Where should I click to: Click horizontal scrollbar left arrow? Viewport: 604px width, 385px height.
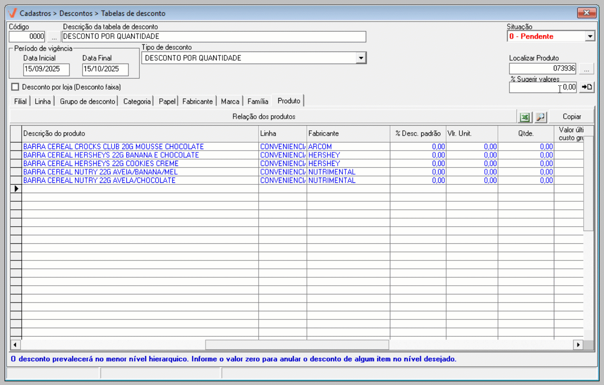[15, 344]
